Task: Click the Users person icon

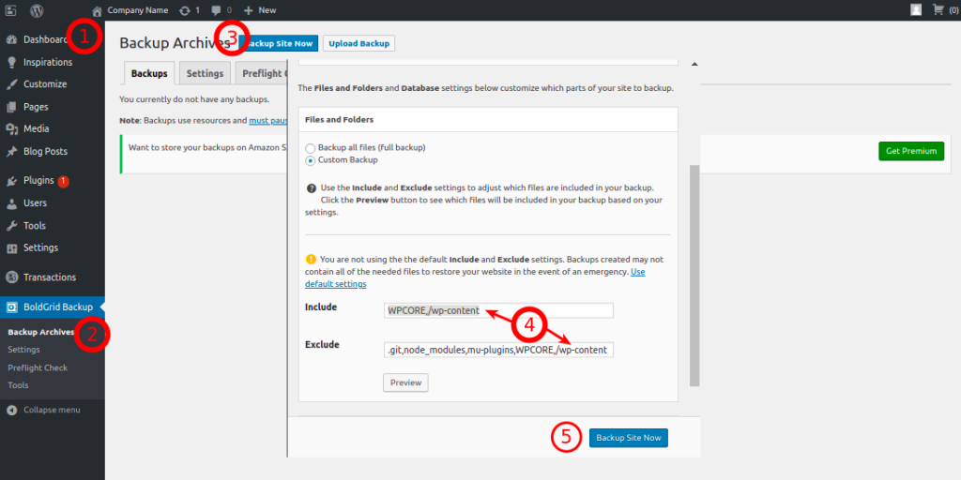Action: [11, 203]
